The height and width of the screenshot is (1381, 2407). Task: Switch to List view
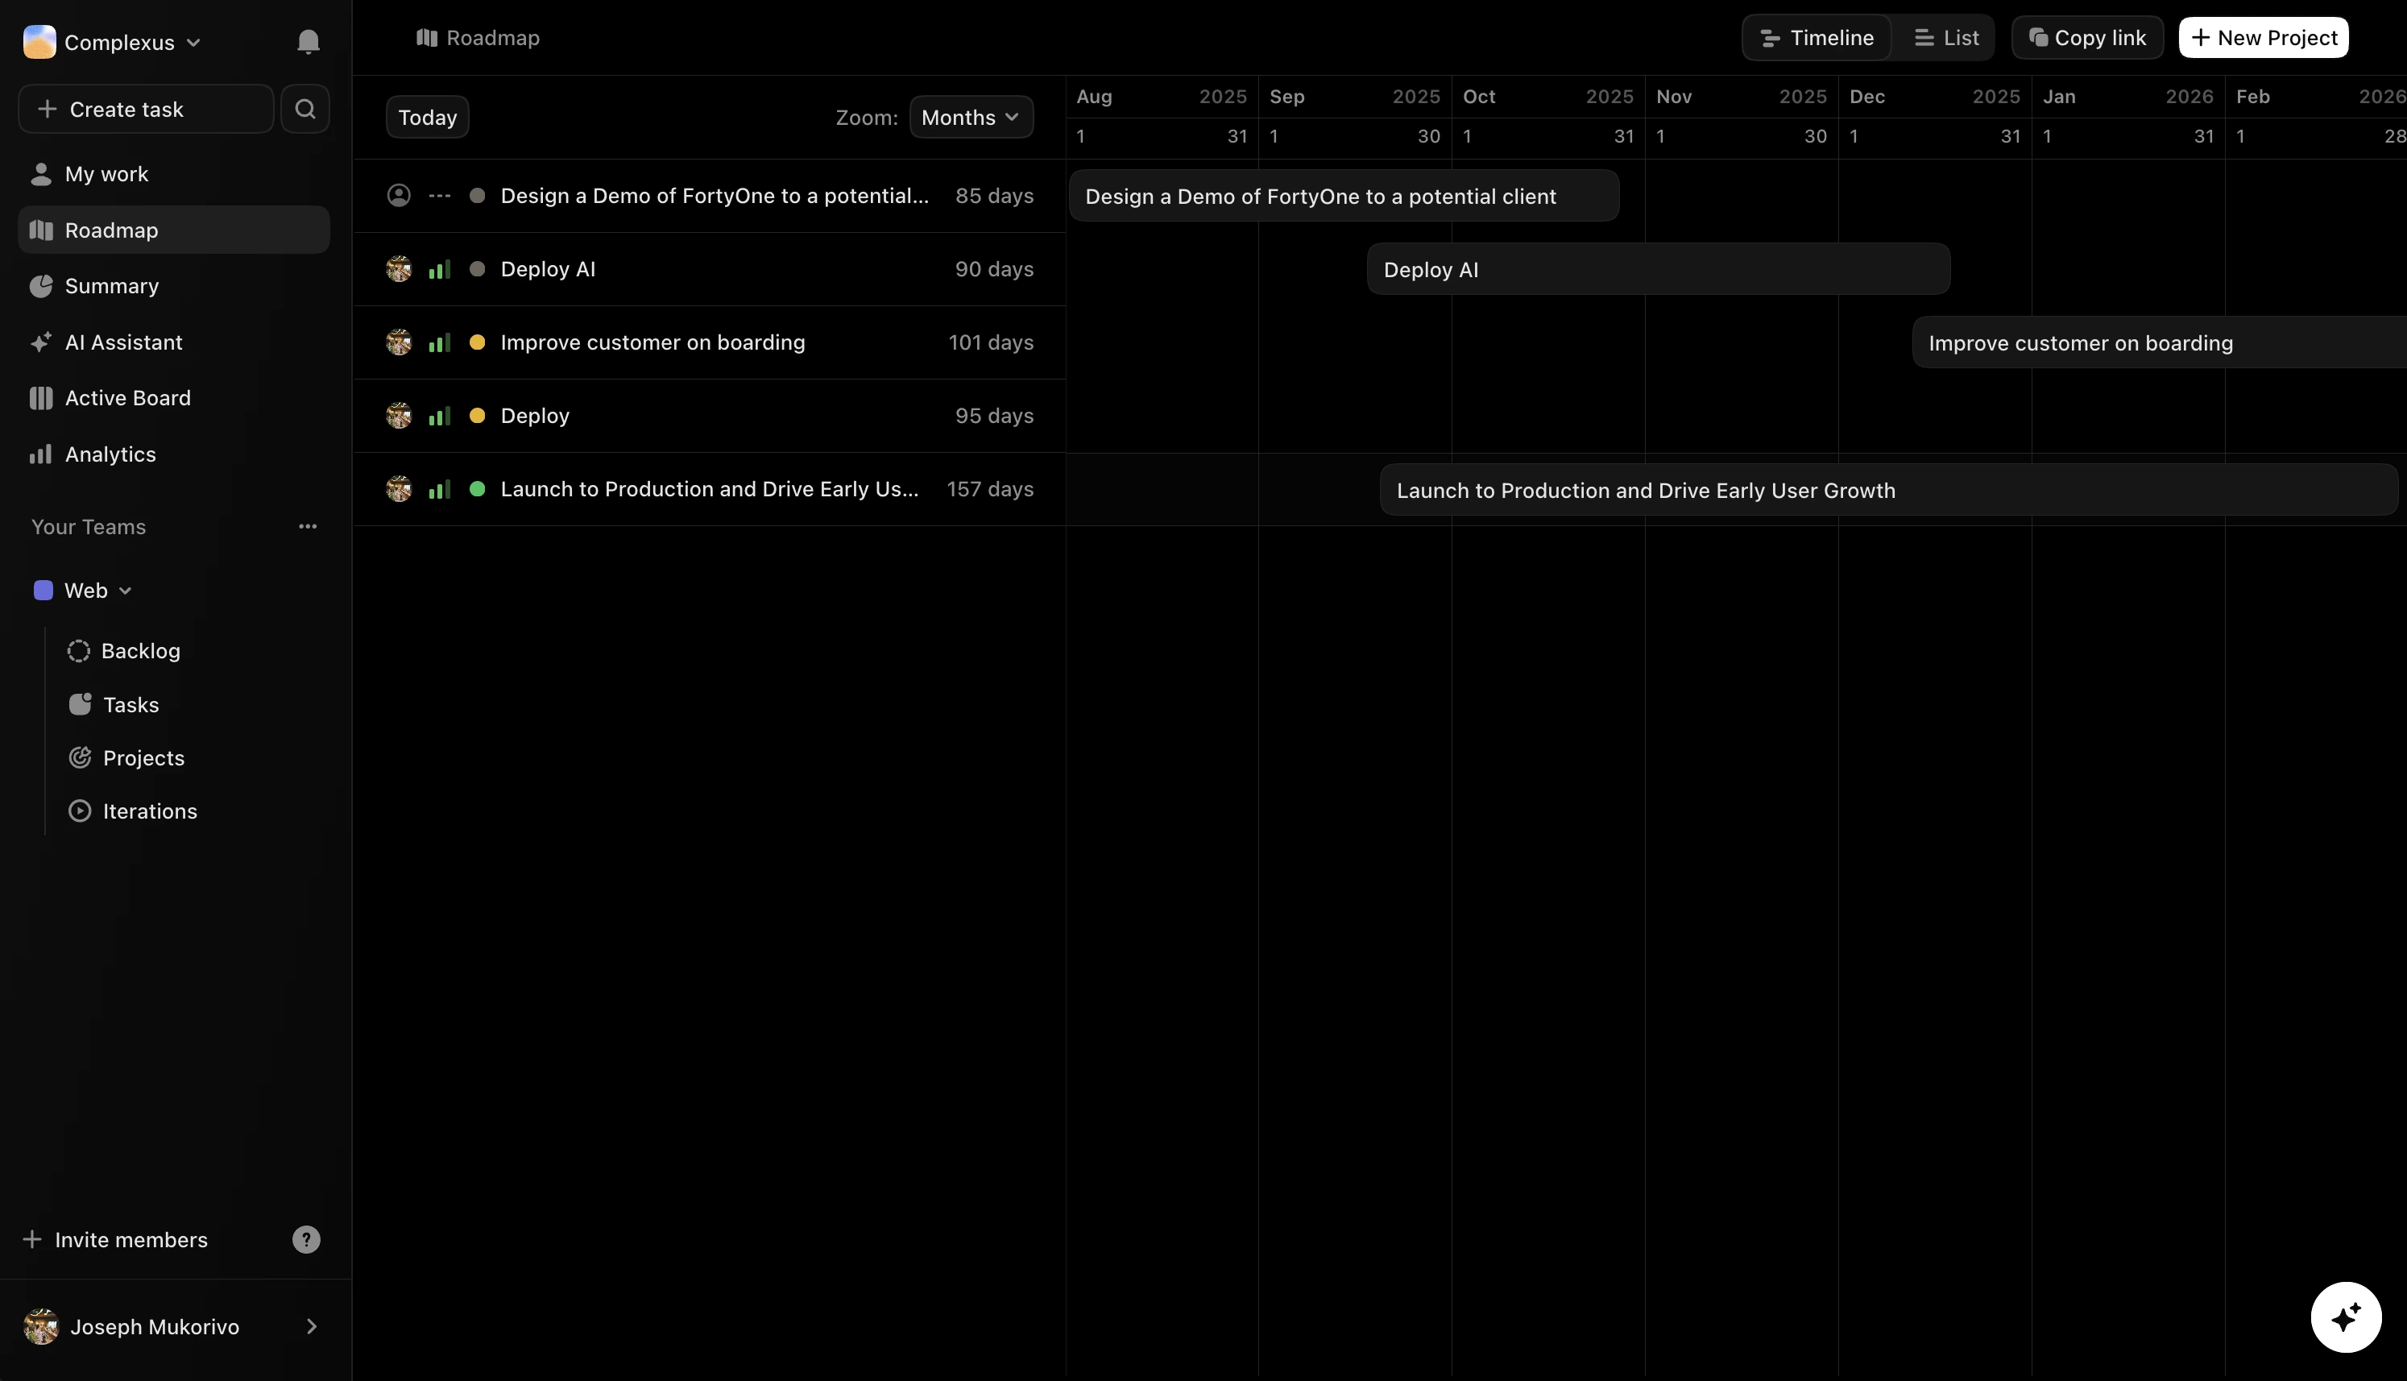[x=1946, y=38]
